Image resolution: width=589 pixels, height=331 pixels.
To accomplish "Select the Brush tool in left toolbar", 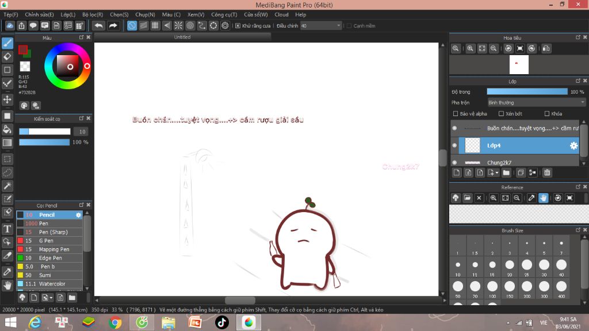I will click(7, 43).
